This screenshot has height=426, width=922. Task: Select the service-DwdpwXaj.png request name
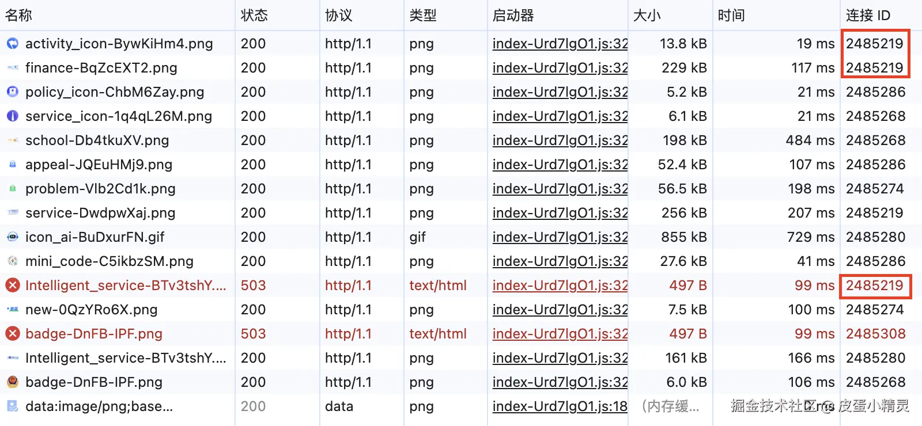pos(100,213)
